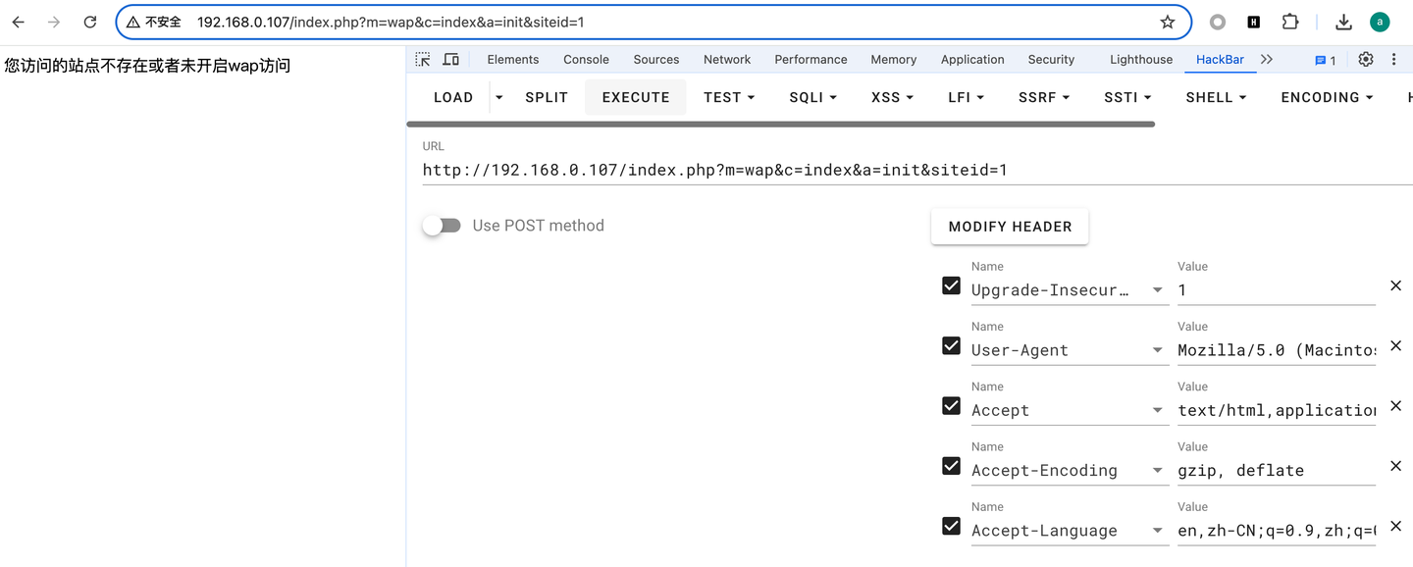Click the EXECUTE button
The height and width of the screenshot is (567, 1413).
[x=635, y=97]
